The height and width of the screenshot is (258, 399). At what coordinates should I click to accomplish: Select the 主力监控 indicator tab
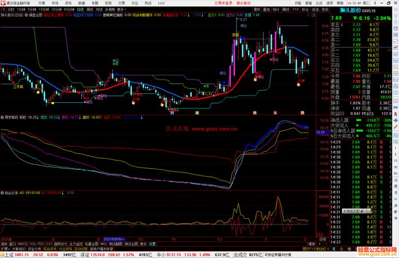76,244
